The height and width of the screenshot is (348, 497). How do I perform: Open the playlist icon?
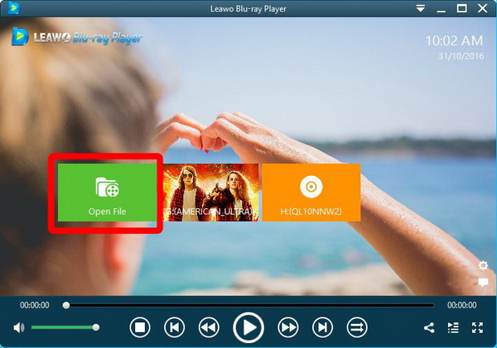(453, 328)
